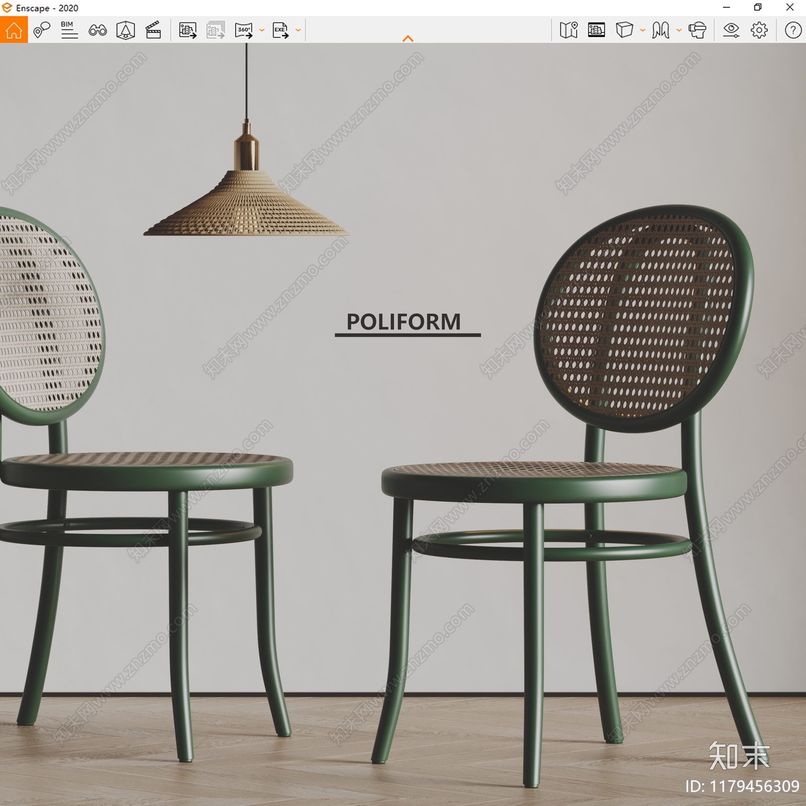Collapse the toolbar with orange chevron
Image resolution: width=806 pixels, height=806 pixels.
click(x=408, y=38)
